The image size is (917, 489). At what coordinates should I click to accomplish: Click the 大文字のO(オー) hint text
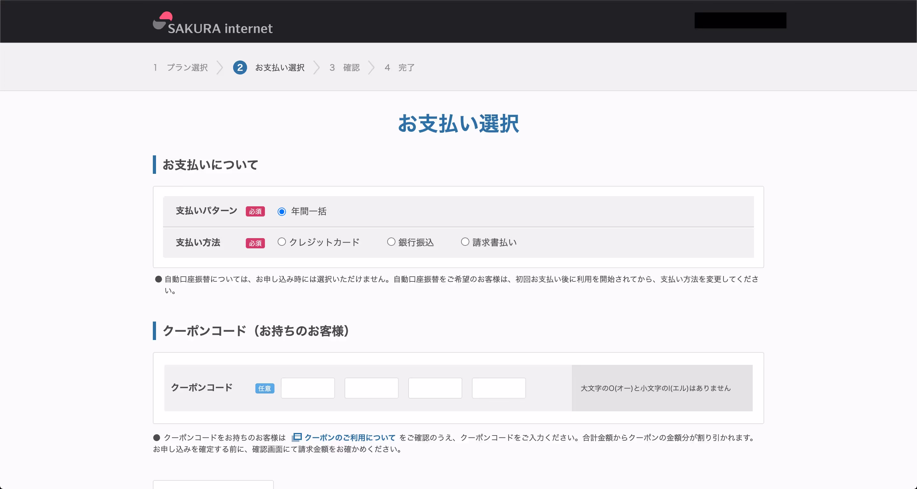pyautogui.click(x=655, y=388)
